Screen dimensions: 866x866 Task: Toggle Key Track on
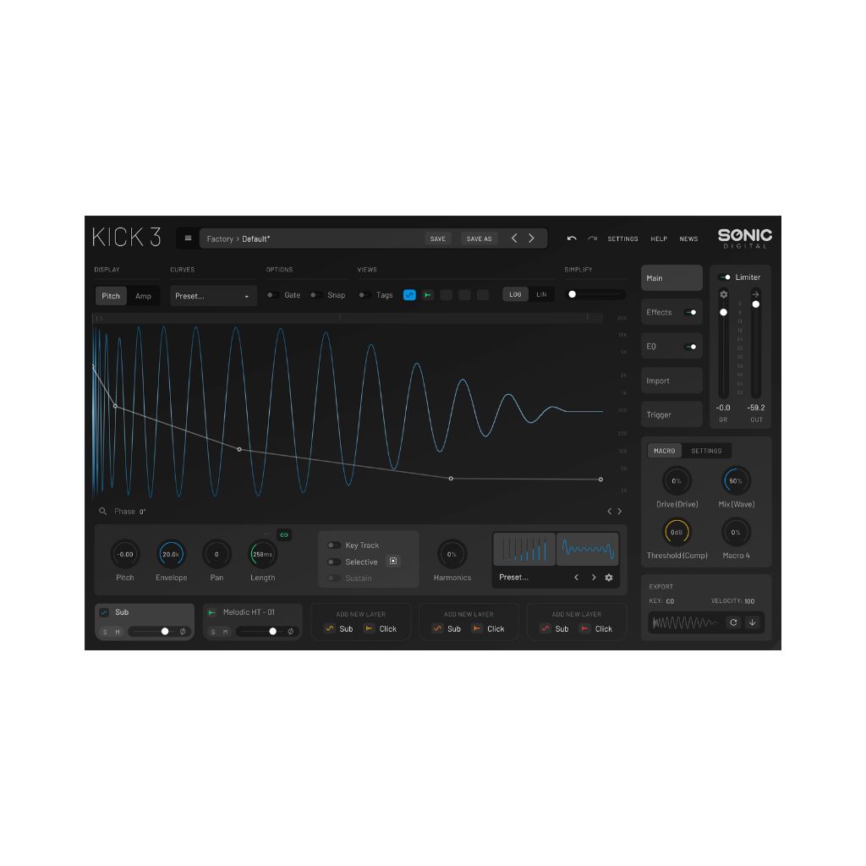[x=333, y=545]
